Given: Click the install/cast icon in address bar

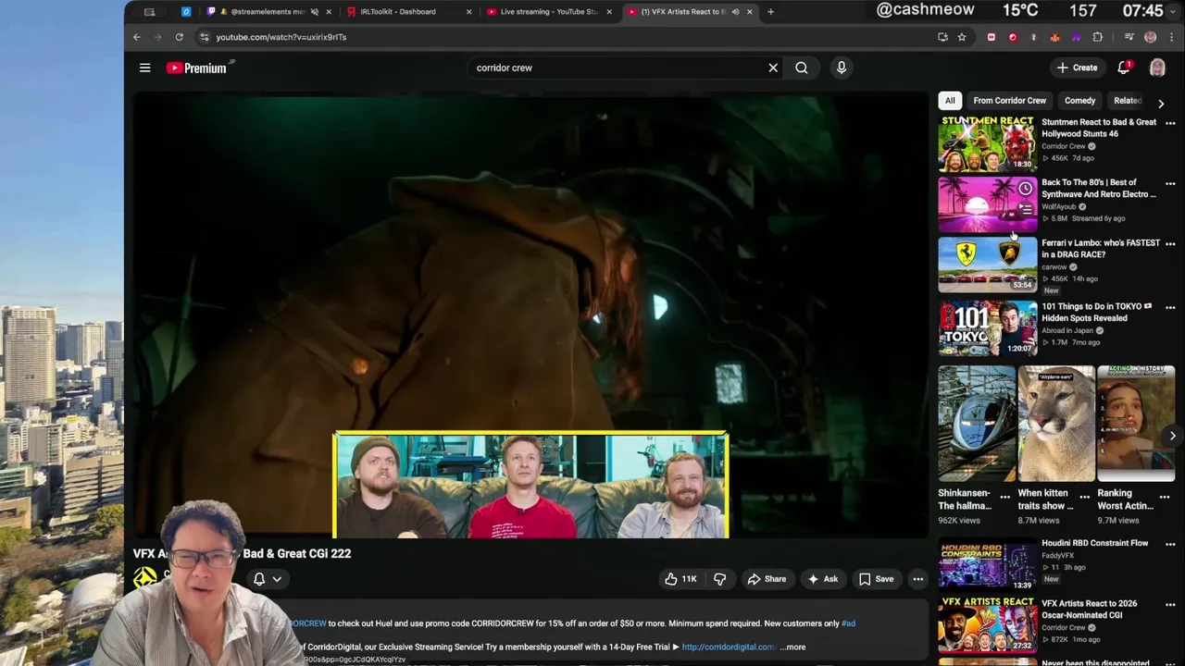Looking at the screenshot, I should point(942,37).
